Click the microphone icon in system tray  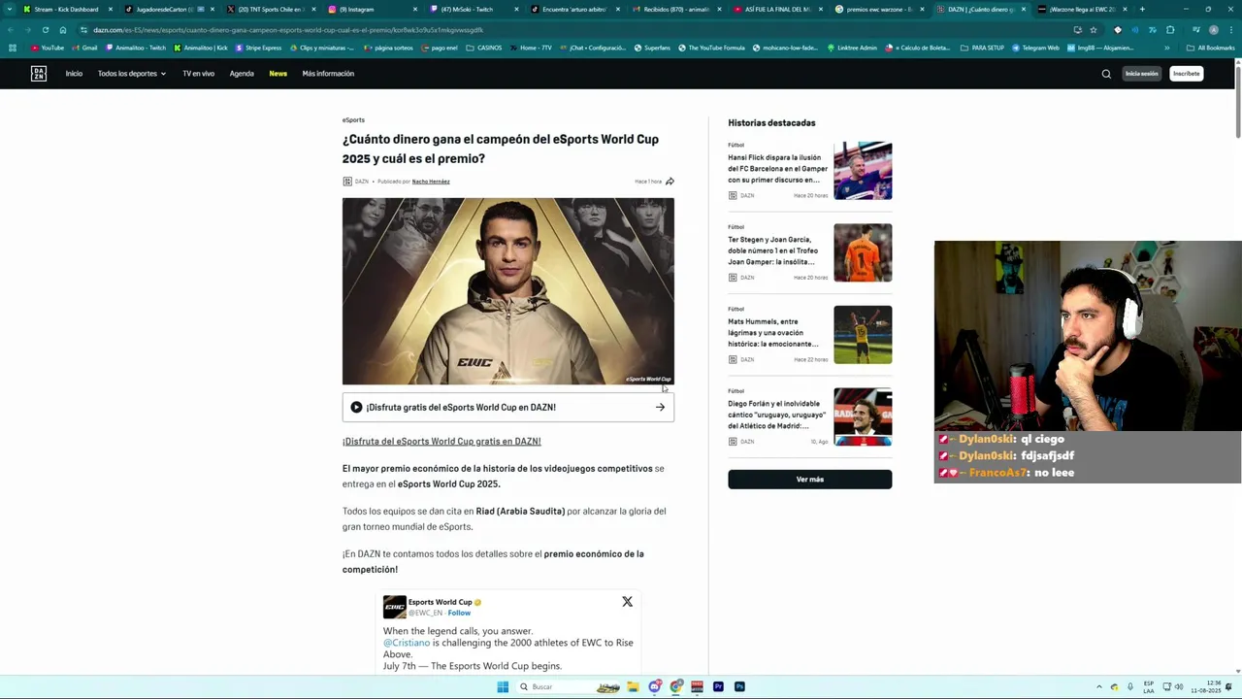(1129, 686)
